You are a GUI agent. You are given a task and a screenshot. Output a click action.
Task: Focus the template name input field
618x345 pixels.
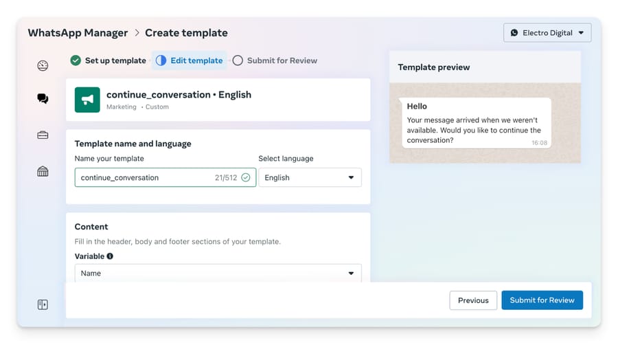click(165, 177)
